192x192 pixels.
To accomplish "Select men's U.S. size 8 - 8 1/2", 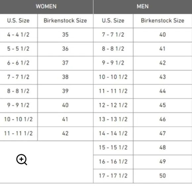I will [113, 49].
